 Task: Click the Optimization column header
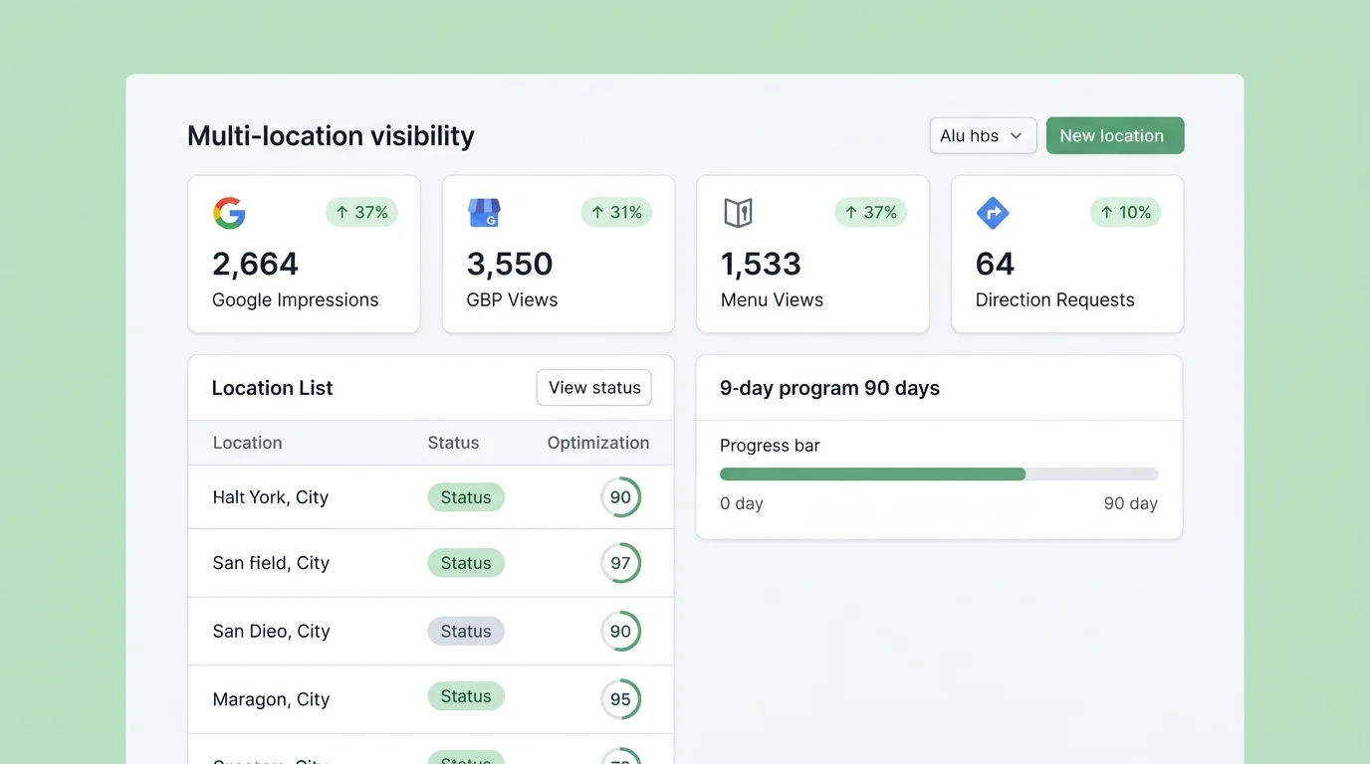tap(598, 443)
